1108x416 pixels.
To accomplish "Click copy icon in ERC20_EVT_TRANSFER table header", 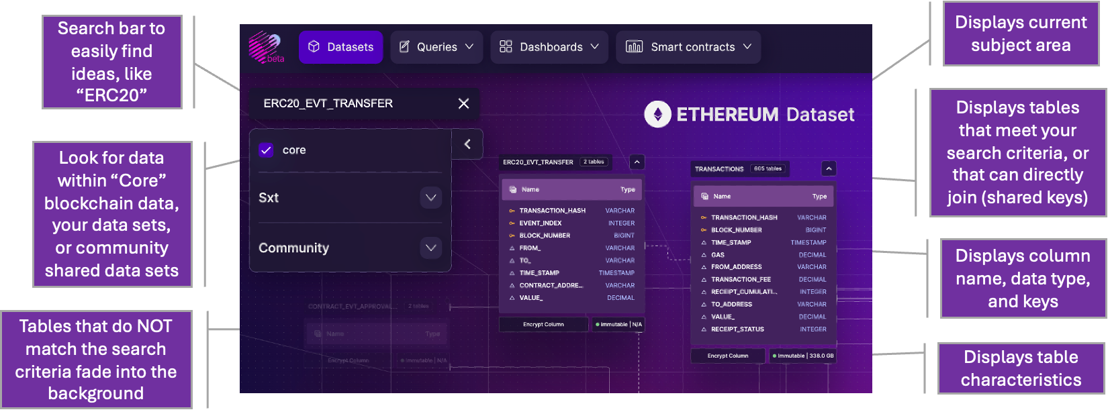I will [x=513, y=190].
